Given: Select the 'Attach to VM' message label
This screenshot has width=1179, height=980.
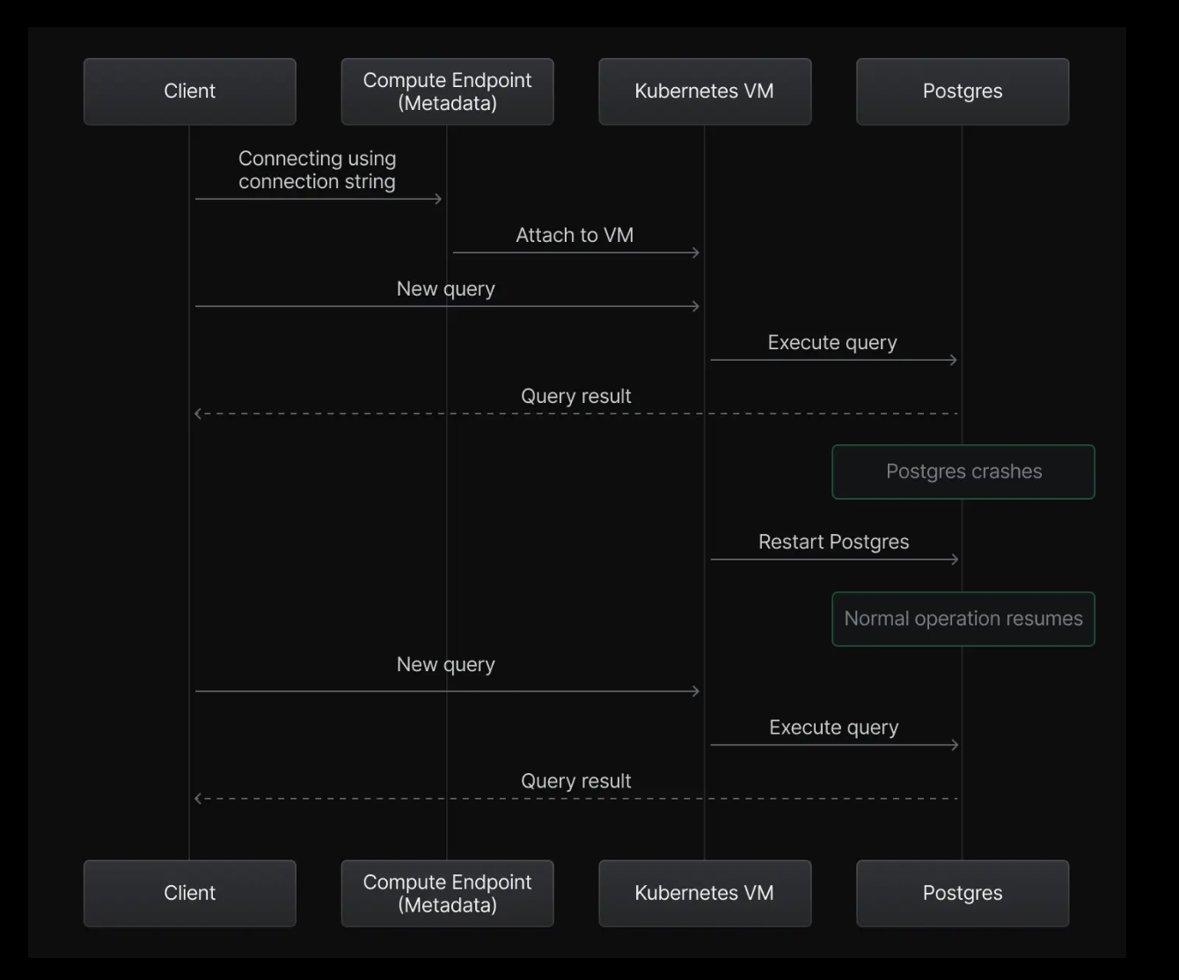Looking at the screenshot, I should point(575,235).
